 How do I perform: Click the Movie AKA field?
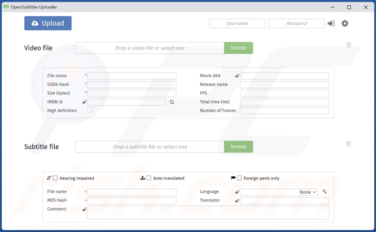tap(285, 76)
